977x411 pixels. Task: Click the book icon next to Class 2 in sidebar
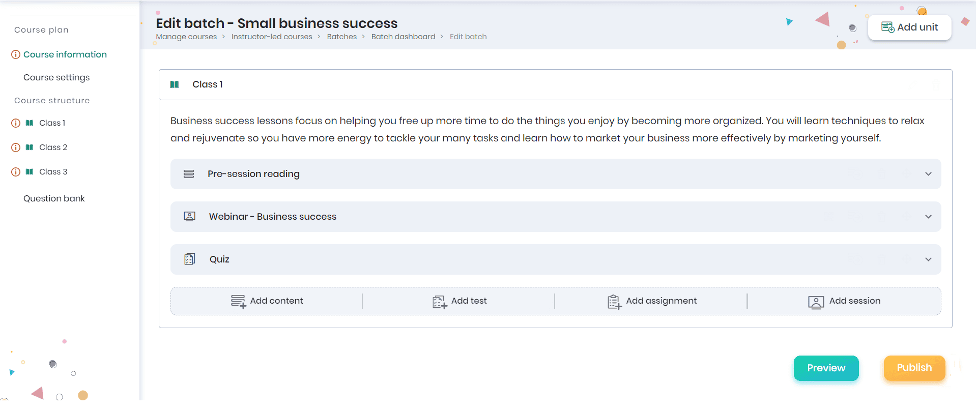pyautogui.click(x=30, y=148)
